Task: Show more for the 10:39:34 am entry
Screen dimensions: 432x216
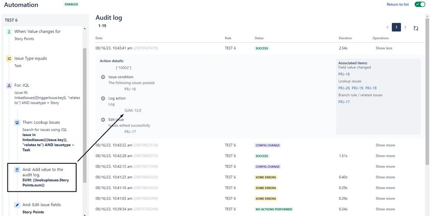Action: (385, 209)
